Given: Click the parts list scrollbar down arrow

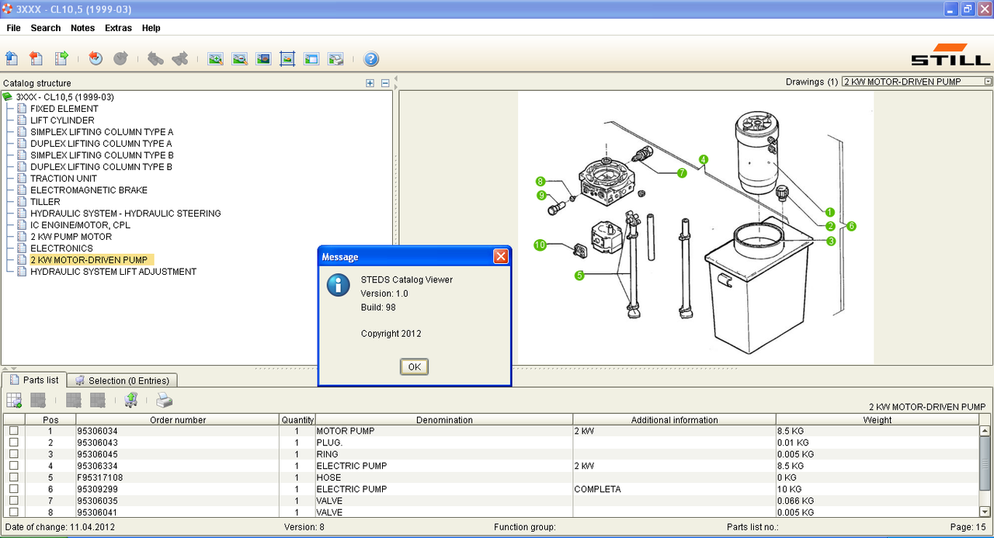Looking at the screenshot, I should point(985,512).
